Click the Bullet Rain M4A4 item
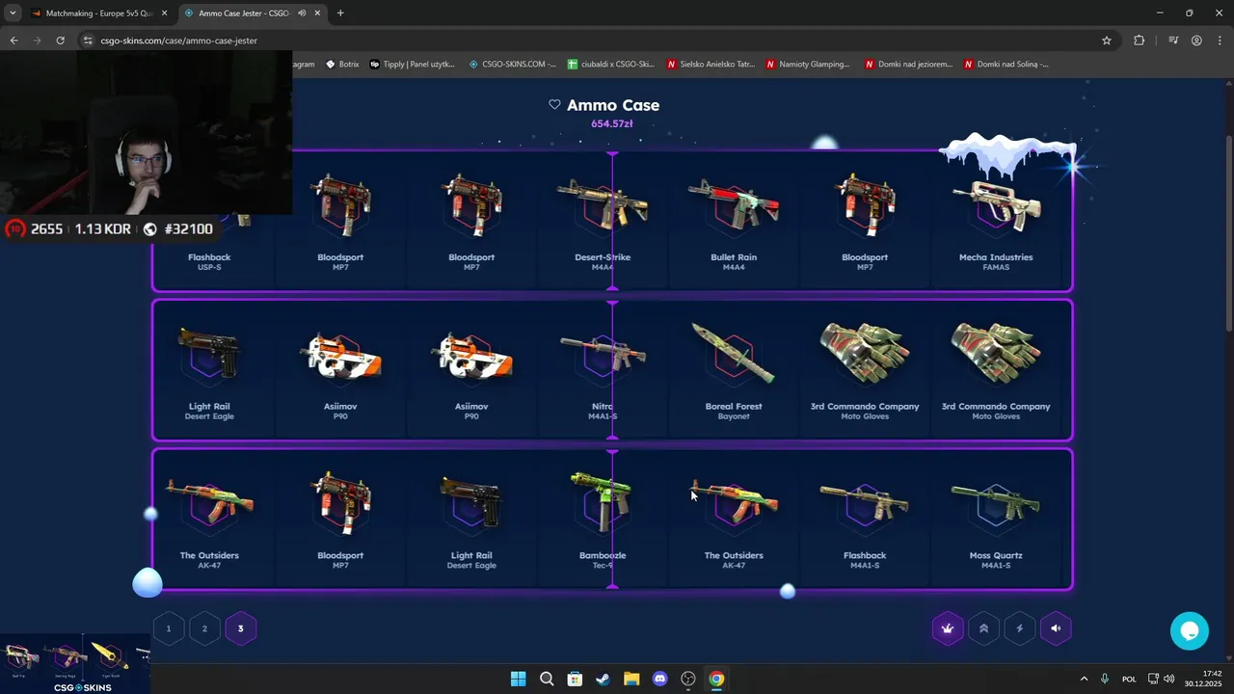This screenshot has width=1234, height=694. point(734,222)
